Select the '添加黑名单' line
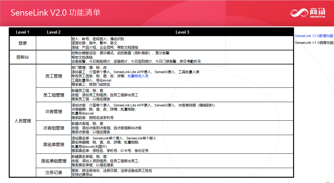334x183 pixels. [114, 138]
